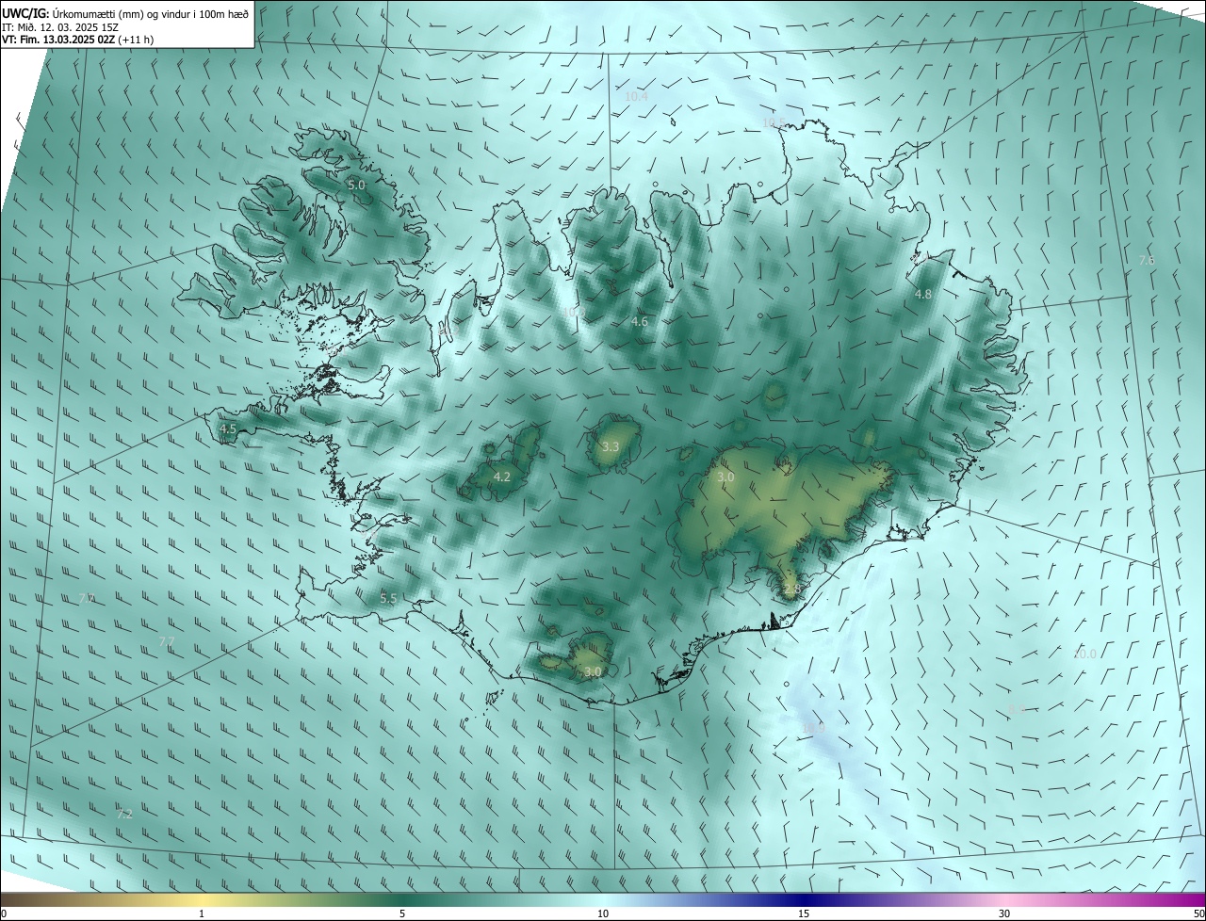
Task: Click the 10.0 value label over the sea
Action: point(1085,654)
